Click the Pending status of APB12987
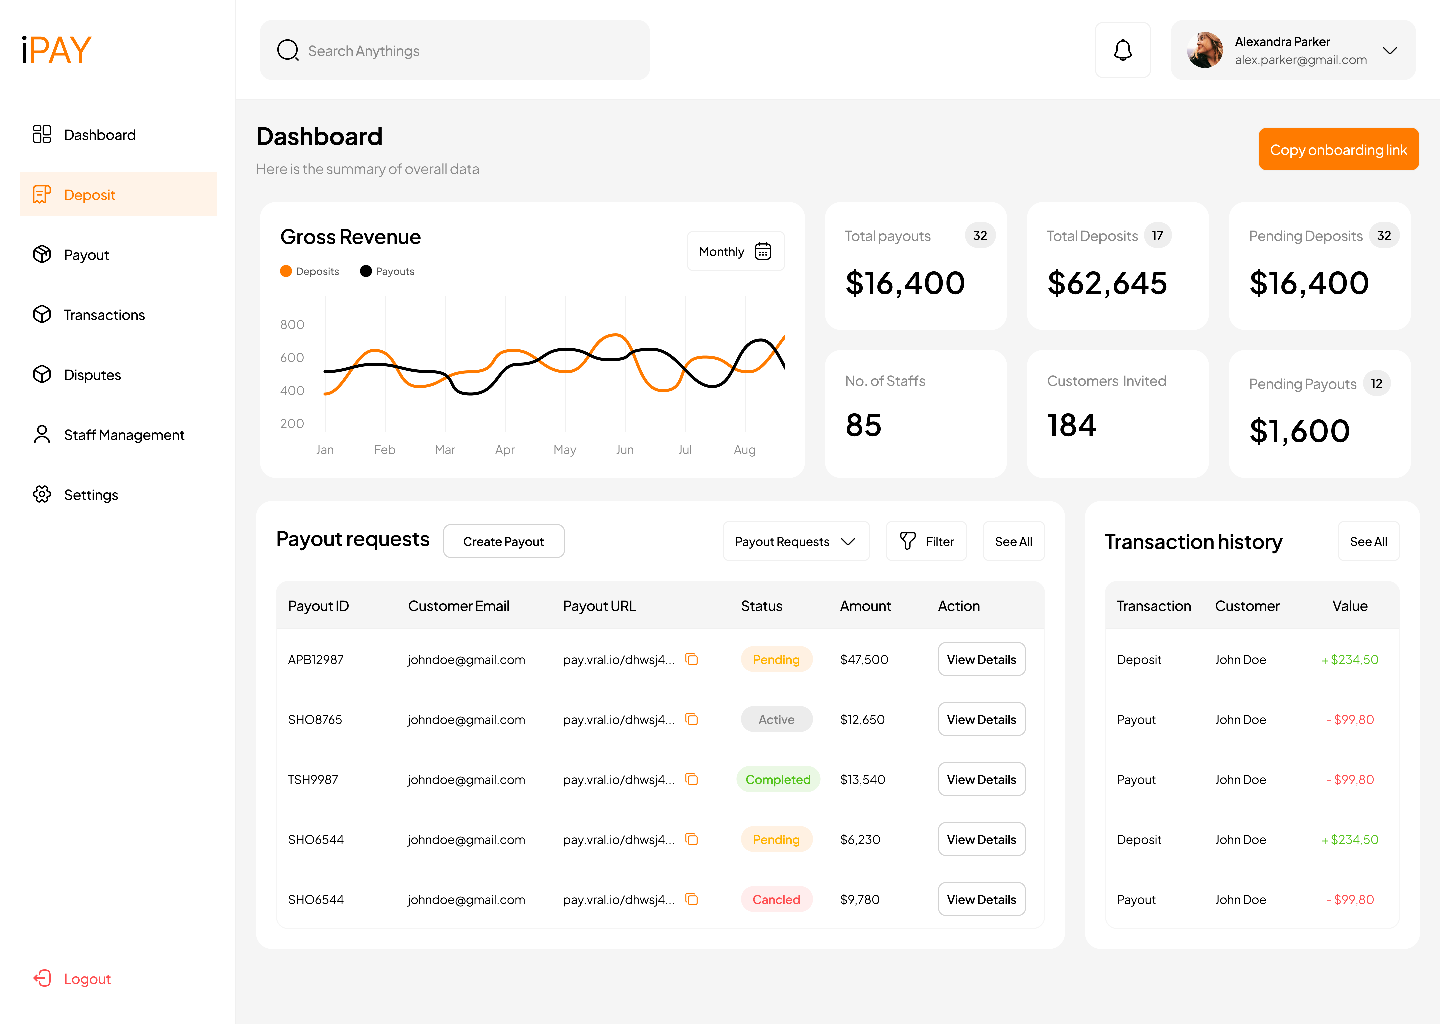The image size is (1440, 1024). point(776,659)
